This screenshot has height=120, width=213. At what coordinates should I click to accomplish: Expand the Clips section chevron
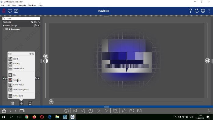pos(39,78)
